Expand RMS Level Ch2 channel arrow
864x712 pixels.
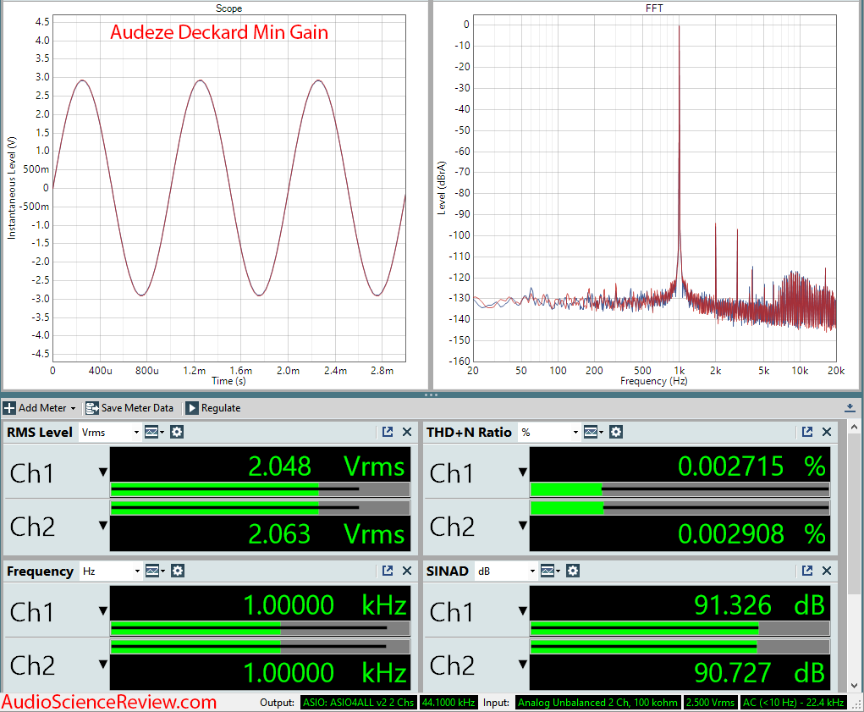[103, 526]
